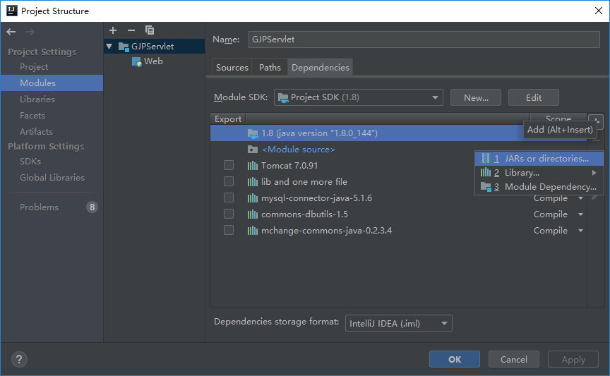Open Global Libraries settings
Viewport: 610px width, 376px height.
click(x=52, y=178)
